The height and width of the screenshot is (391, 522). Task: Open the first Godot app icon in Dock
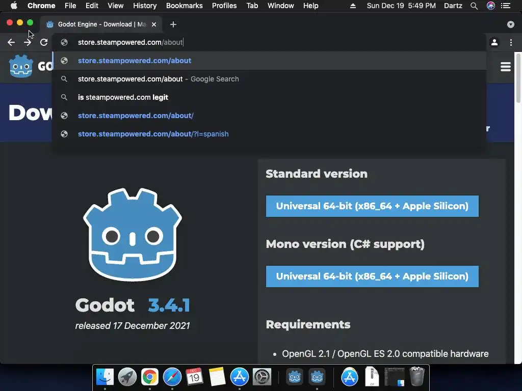click(294, 377)
